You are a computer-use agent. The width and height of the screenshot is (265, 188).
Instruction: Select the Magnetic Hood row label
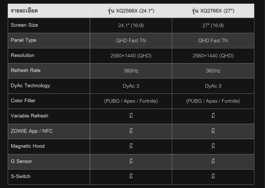28,146
